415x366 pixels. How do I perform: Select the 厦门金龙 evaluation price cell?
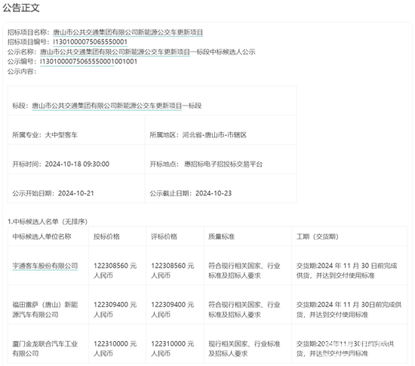tap(175, 344)
